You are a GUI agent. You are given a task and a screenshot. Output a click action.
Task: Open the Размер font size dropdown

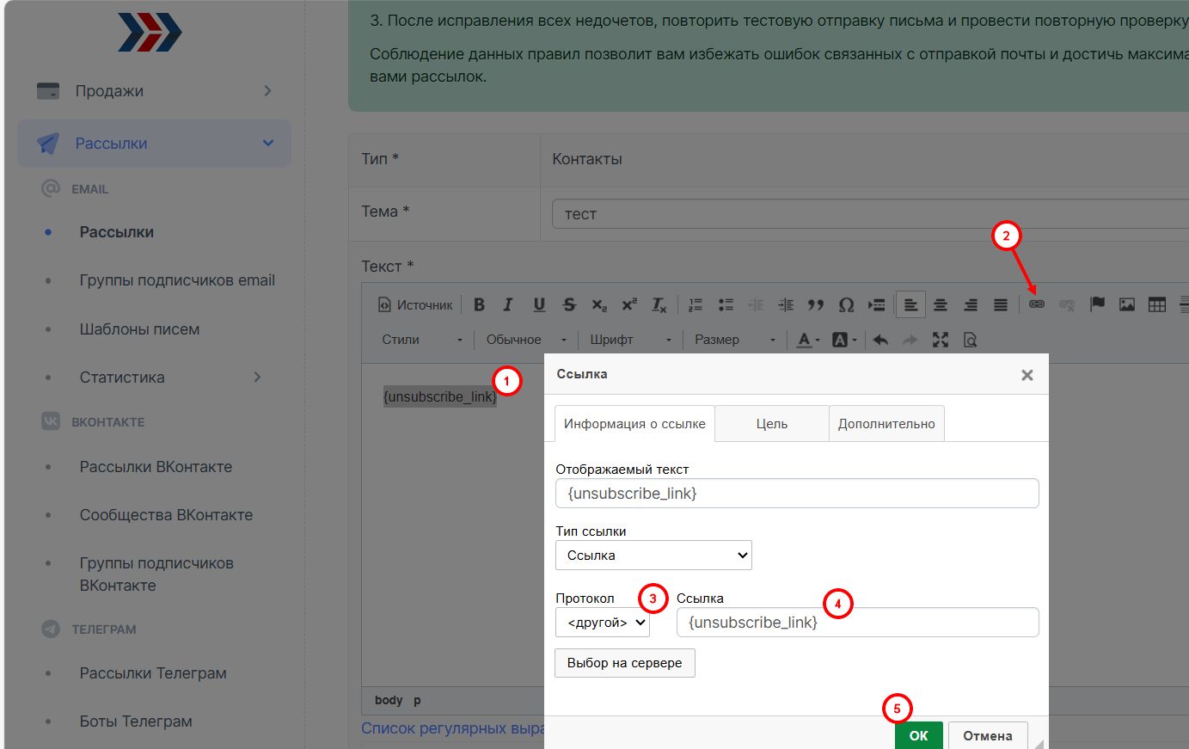(x=734, y=340)
